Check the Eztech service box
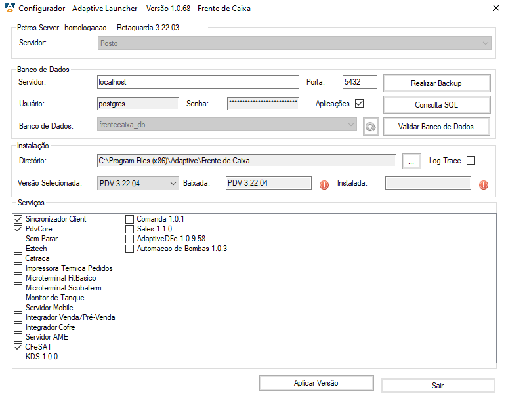506x400 pixels. pos(18,249)
